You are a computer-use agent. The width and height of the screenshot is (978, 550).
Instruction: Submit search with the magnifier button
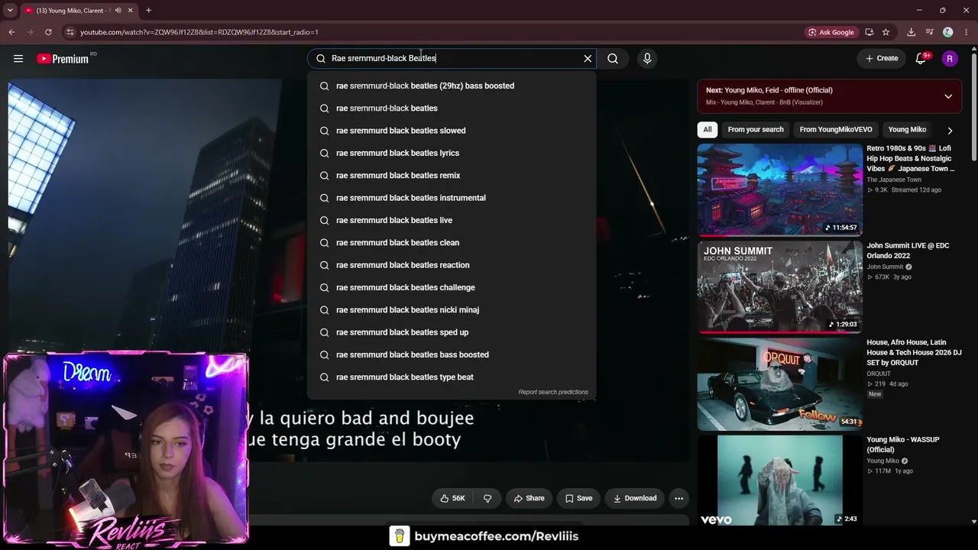(613, 58)
